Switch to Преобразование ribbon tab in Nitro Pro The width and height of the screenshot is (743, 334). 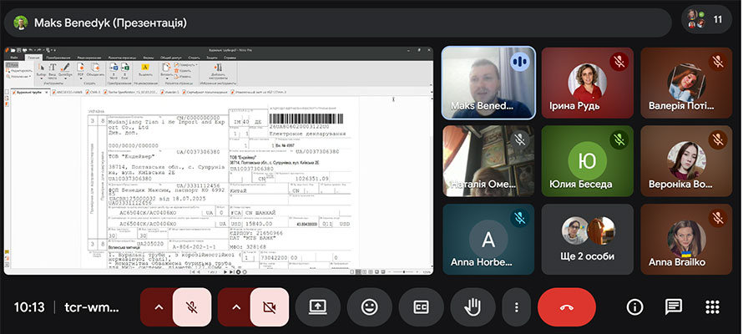pos(58,58)
